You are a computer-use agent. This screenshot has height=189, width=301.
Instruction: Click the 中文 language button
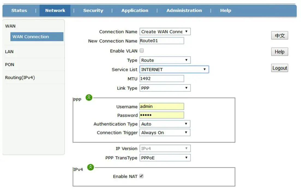(x=279, y=35)
